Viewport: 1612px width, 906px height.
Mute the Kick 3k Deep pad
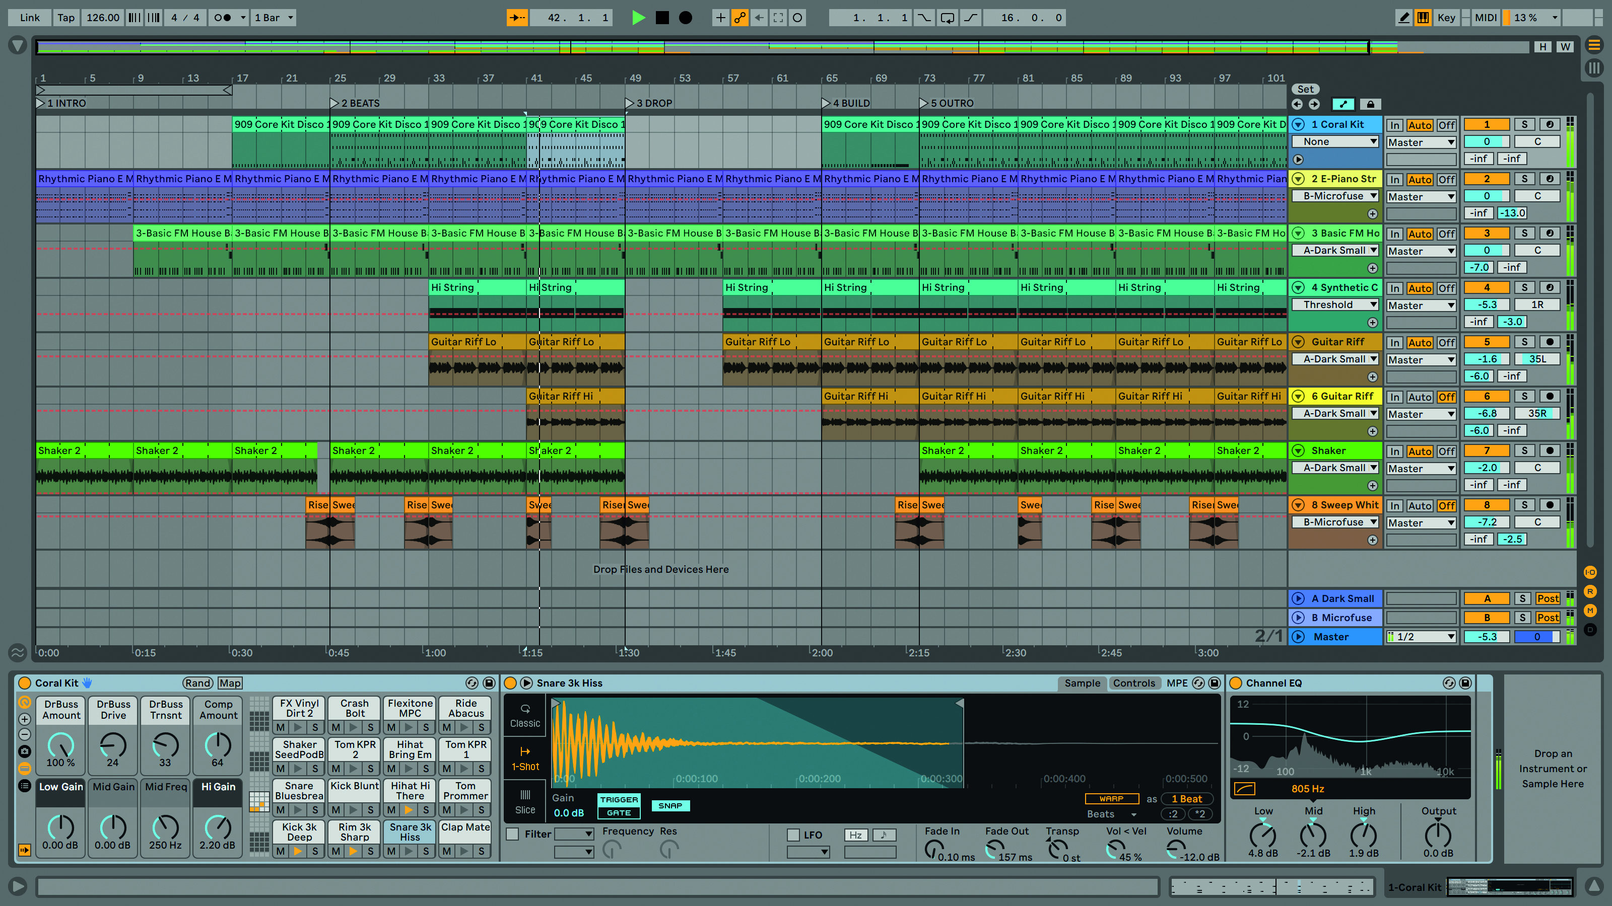tap(281, 851)
